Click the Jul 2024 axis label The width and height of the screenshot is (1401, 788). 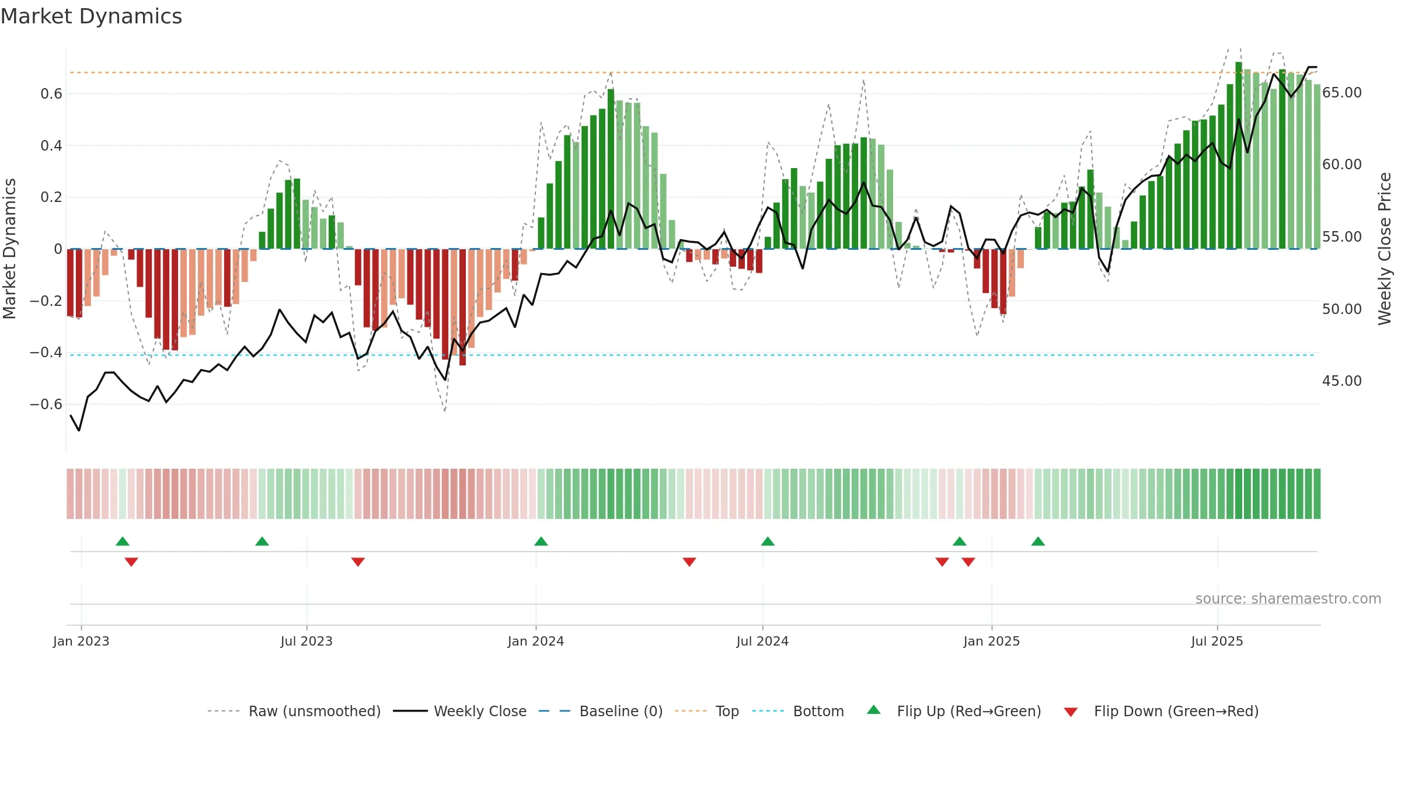(762, 641)
